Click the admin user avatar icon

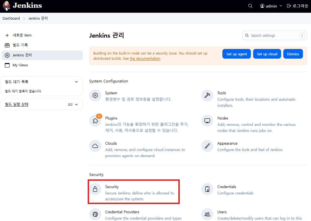[x=262, y=6]
